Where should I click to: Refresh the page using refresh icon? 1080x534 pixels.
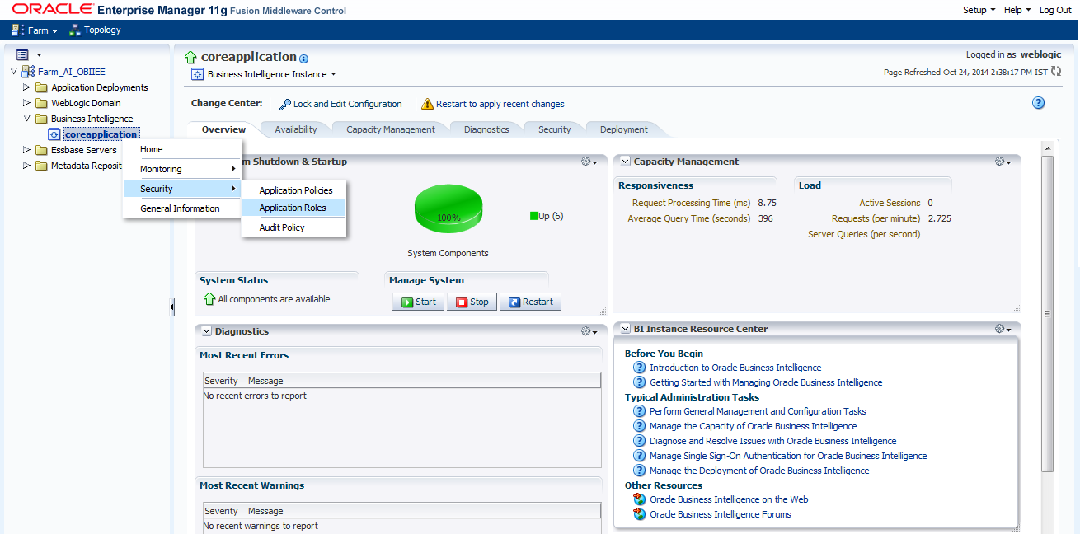[x=1056, y=72]
